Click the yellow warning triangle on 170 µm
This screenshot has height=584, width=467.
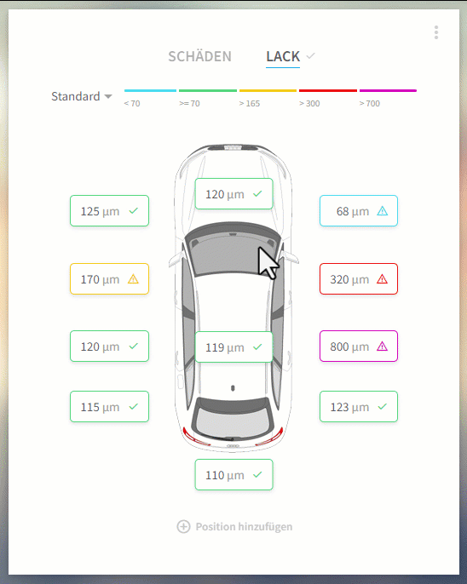[x=133, y=279]
